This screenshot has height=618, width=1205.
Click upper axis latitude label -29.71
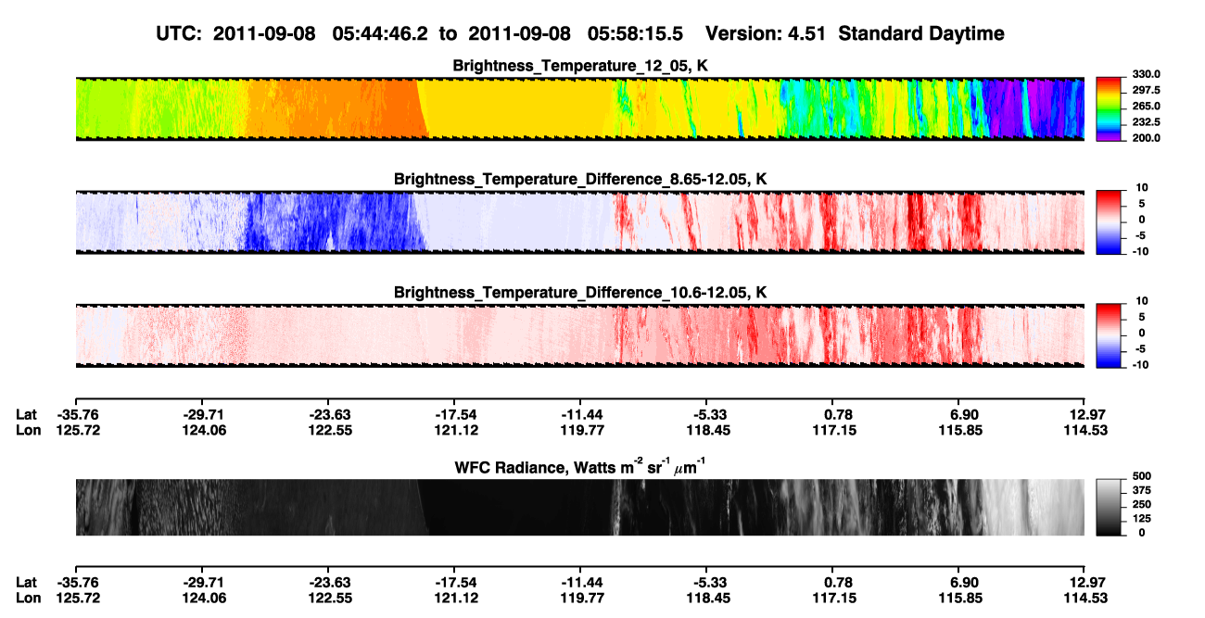(202, 415)
